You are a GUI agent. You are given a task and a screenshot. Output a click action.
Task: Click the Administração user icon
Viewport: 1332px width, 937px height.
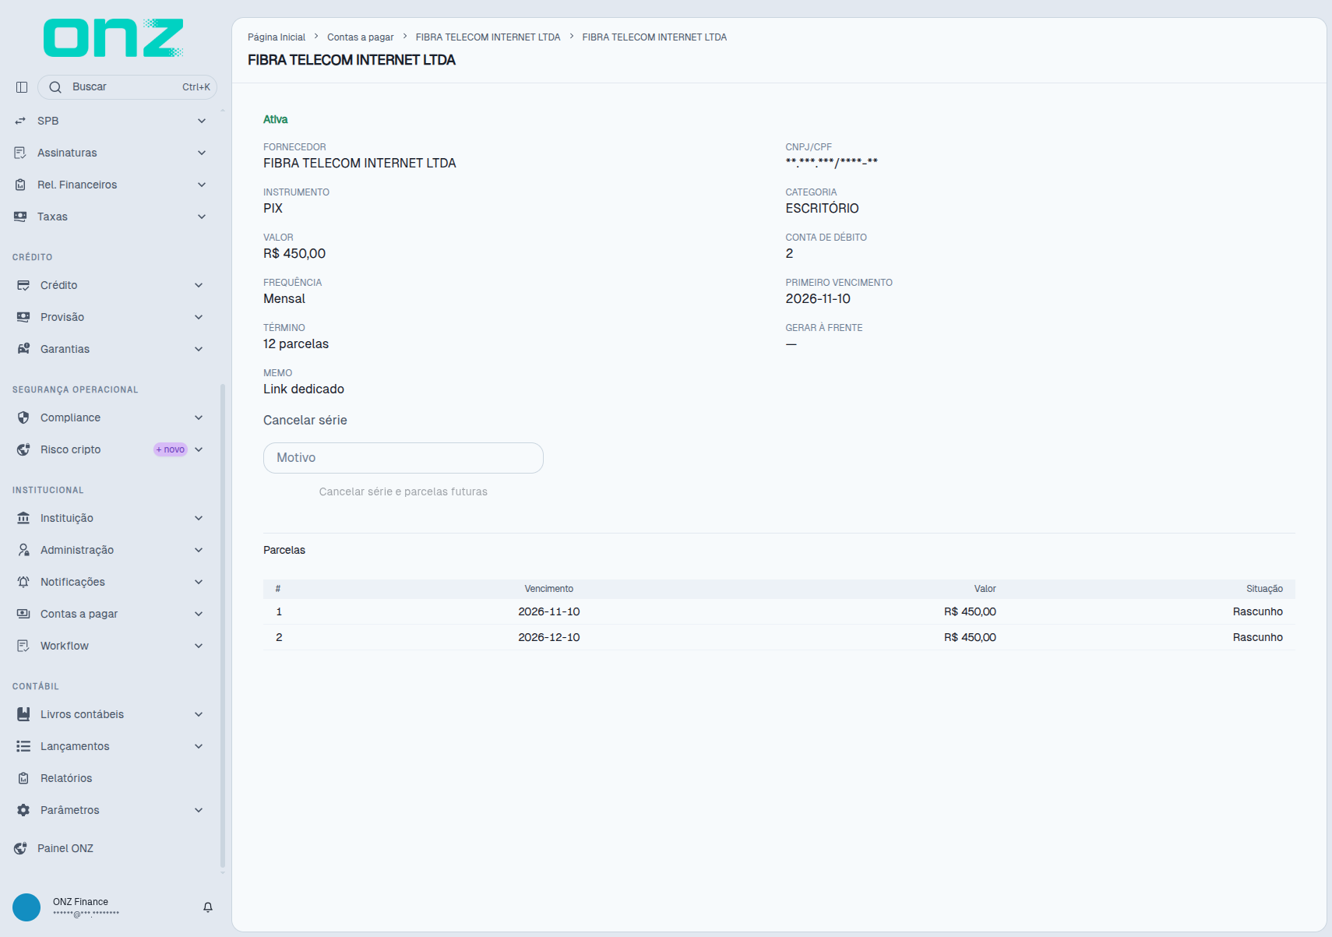coord(23,550)
